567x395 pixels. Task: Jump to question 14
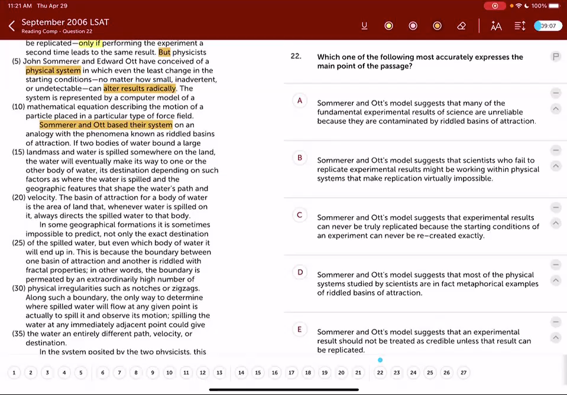pyautogui.click(x=241, y=373)
